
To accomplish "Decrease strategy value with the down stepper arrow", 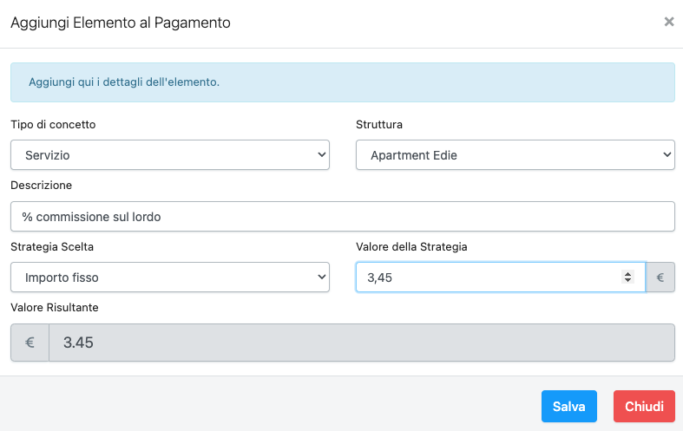I will [628, 281].
